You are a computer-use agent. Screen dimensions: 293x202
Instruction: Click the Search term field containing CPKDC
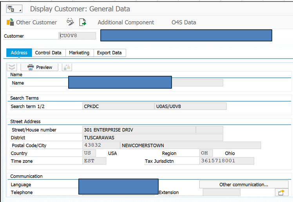118,106
